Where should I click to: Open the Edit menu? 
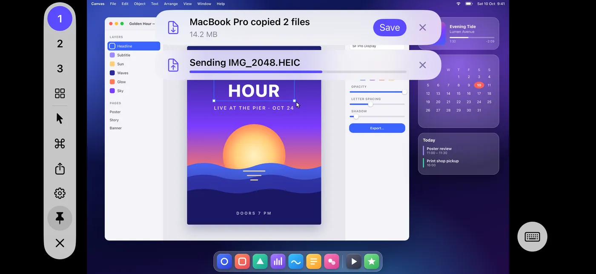pos(125,4)
